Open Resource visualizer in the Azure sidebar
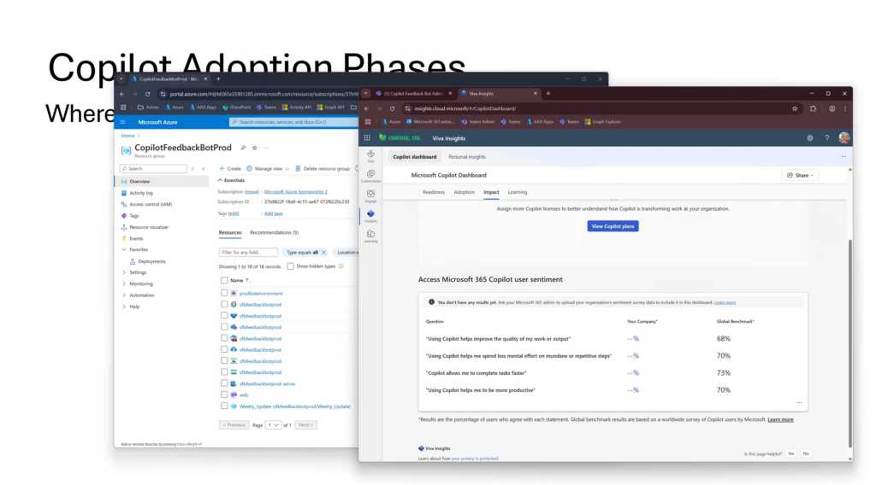 point(149,227)
